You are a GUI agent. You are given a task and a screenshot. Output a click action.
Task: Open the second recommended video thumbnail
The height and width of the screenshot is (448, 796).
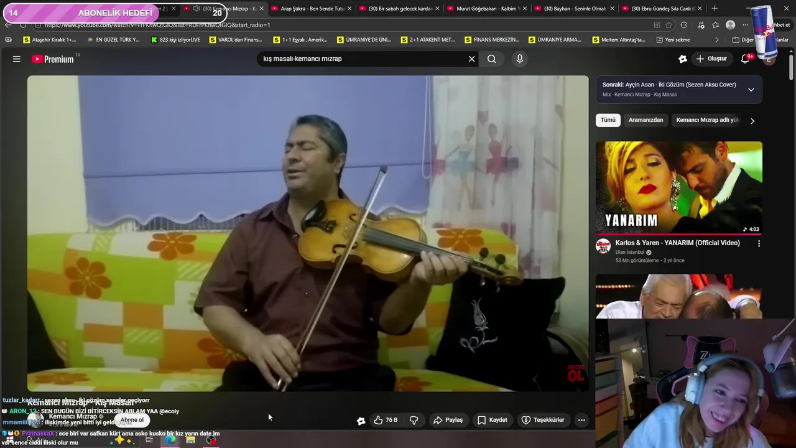coord(678,296)
